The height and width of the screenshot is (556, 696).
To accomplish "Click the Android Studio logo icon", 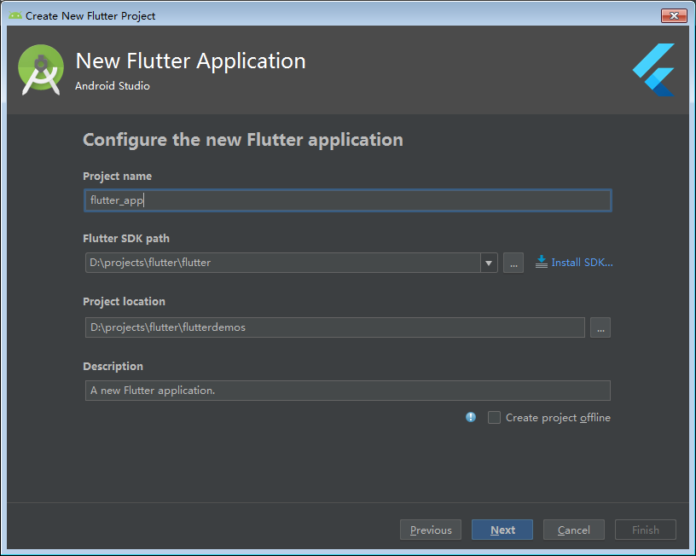I will pos(41,70).
